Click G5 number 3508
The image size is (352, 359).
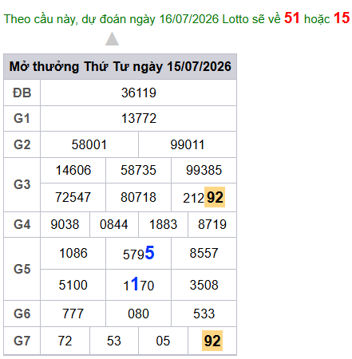(204, 285)
